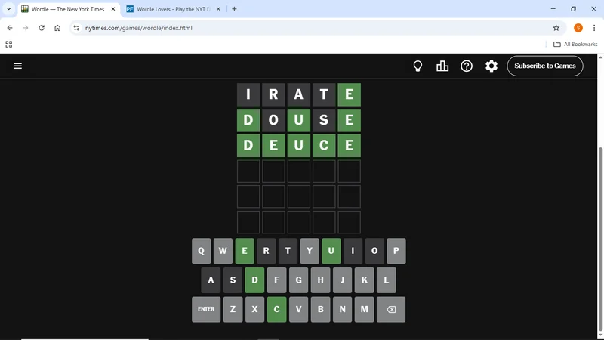Click the green E tile in IRATE row
The height and width of the screenshot is (340, 604).
click(349, 94)
